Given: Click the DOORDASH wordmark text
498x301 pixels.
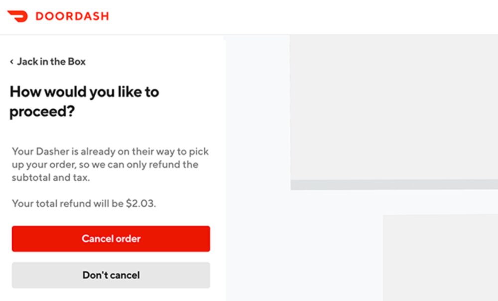Looking at the screenshot, I should tap(72, 16).
